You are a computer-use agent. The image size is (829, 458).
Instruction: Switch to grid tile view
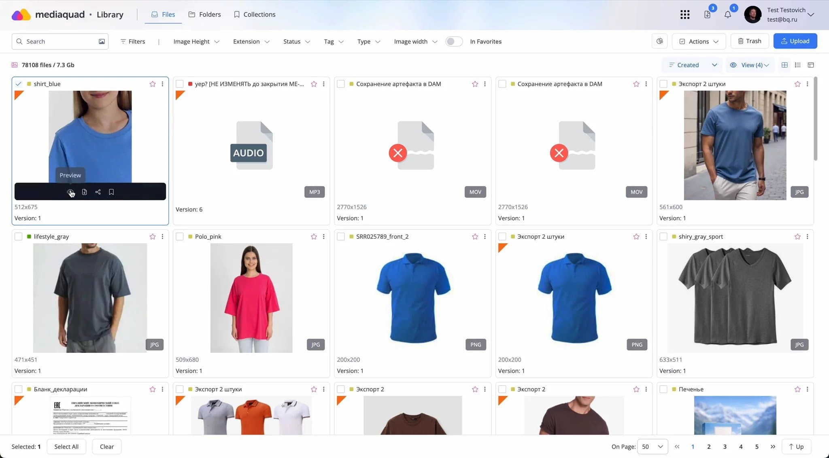[x=784, y=65]
